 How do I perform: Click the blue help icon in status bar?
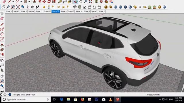pos(10,94)
